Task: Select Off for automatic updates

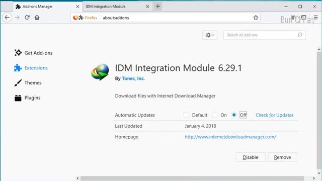Action: 234,115
